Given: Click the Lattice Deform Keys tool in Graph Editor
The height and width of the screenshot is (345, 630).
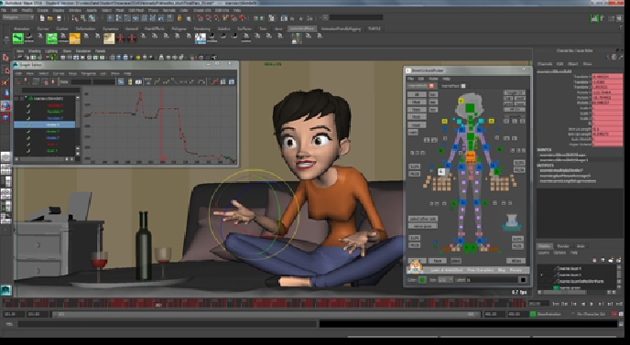Looking at the screenshot, I should click(x=36, y=81).
